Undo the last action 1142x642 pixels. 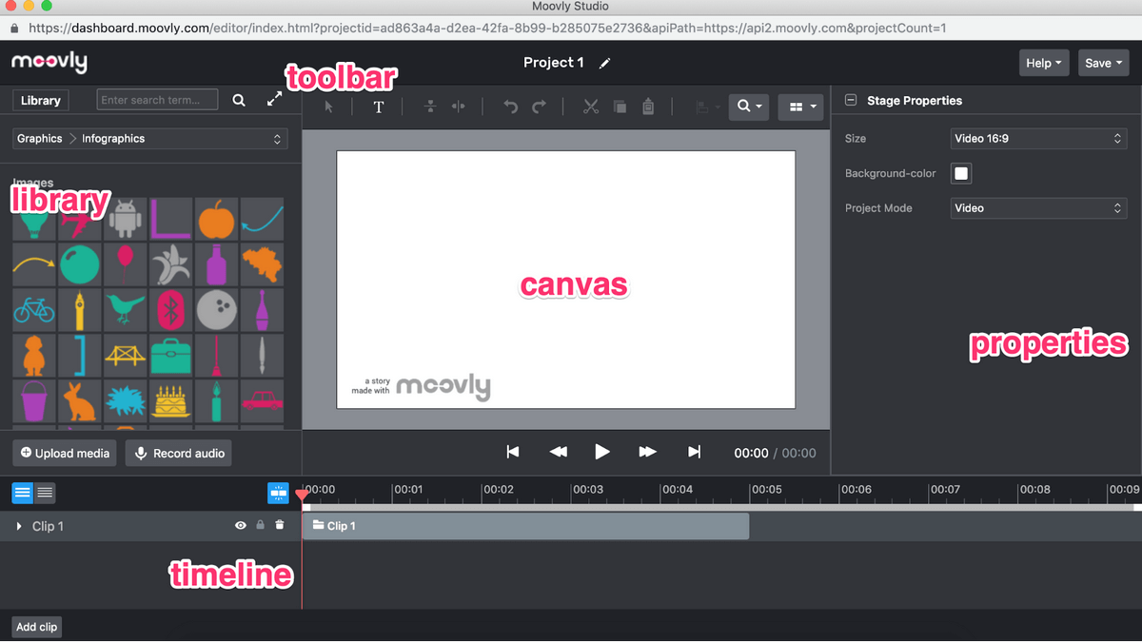[510, 107]
